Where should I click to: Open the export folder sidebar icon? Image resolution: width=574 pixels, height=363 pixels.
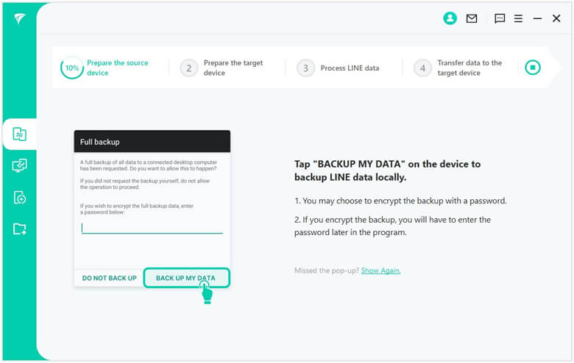pos(19,229)
